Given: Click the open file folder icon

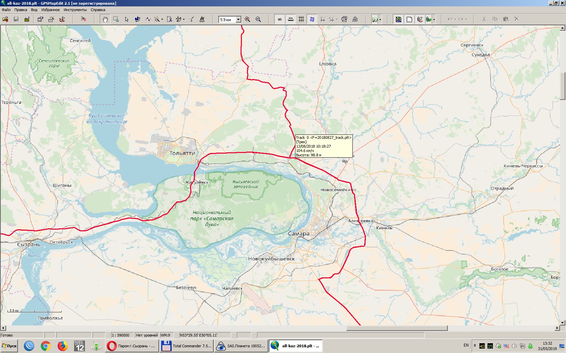Looking at the screenshot, I should (5, 19).
